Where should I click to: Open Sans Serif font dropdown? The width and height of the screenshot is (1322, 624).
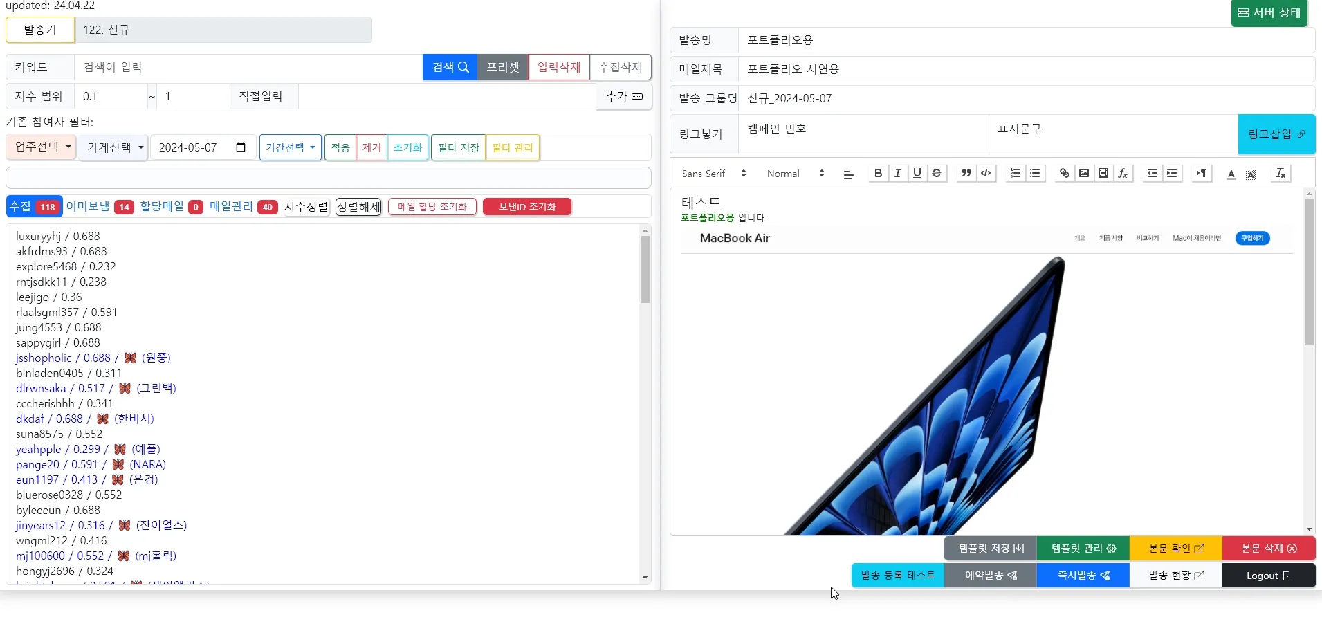coord(713,174)
